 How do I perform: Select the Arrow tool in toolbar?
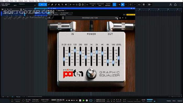[42, 4]
